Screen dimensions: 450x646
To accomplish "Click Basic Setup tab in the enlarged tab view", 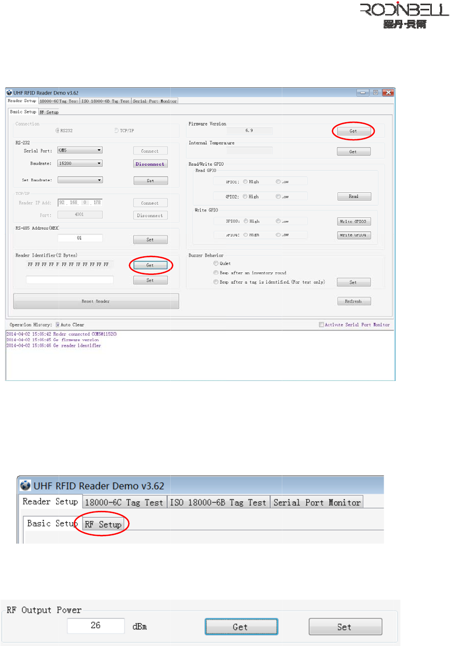I will pyautogui.click(x=52, y=523).
